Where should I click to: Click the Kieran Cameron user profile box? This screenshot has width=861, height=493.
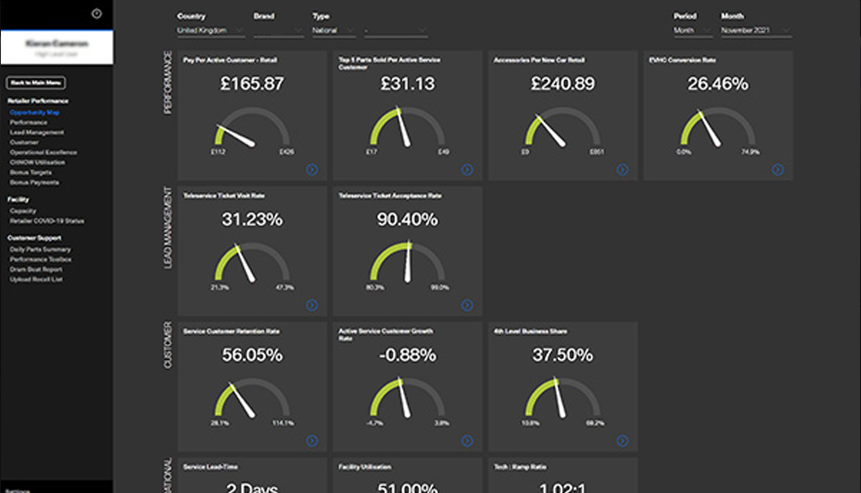pyautogui.click(x=57, y=47)
